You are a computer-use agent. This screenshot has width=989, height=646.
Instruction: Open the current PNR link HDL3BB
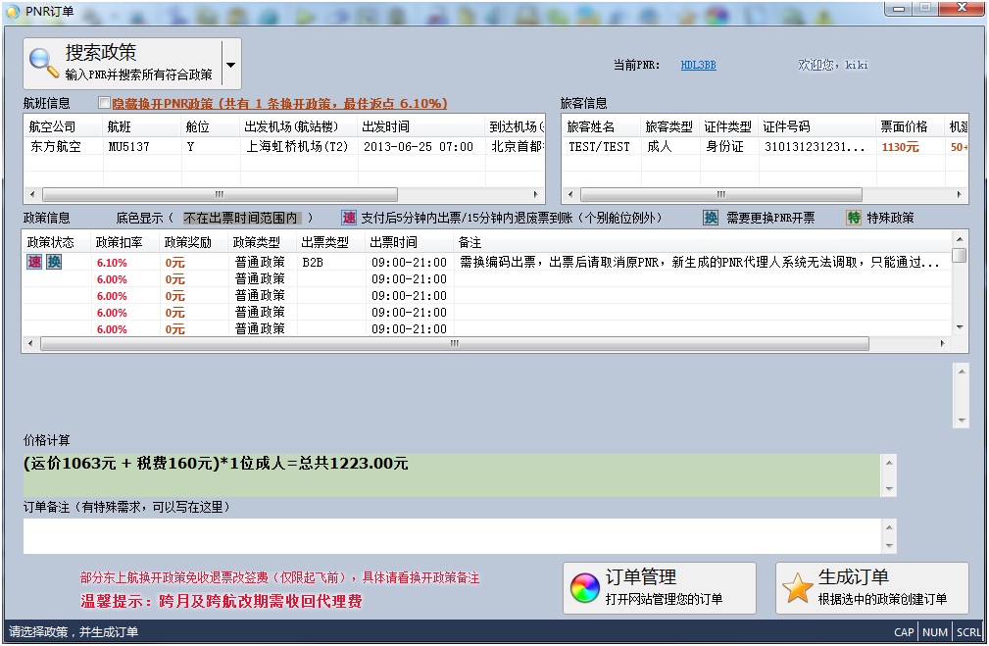tap(698, 65)
